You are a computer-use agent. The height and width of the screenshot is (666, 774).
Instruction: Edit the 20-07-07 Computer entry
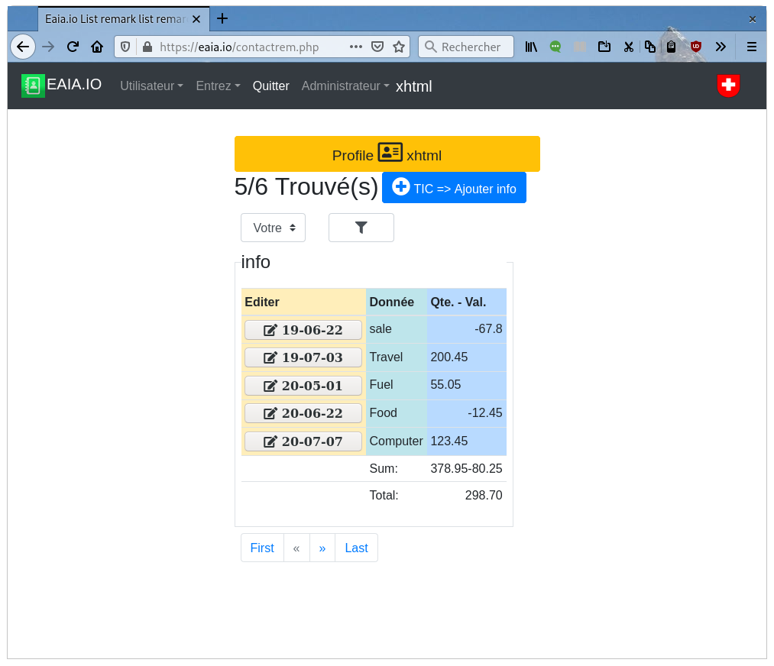coord(303,441)
